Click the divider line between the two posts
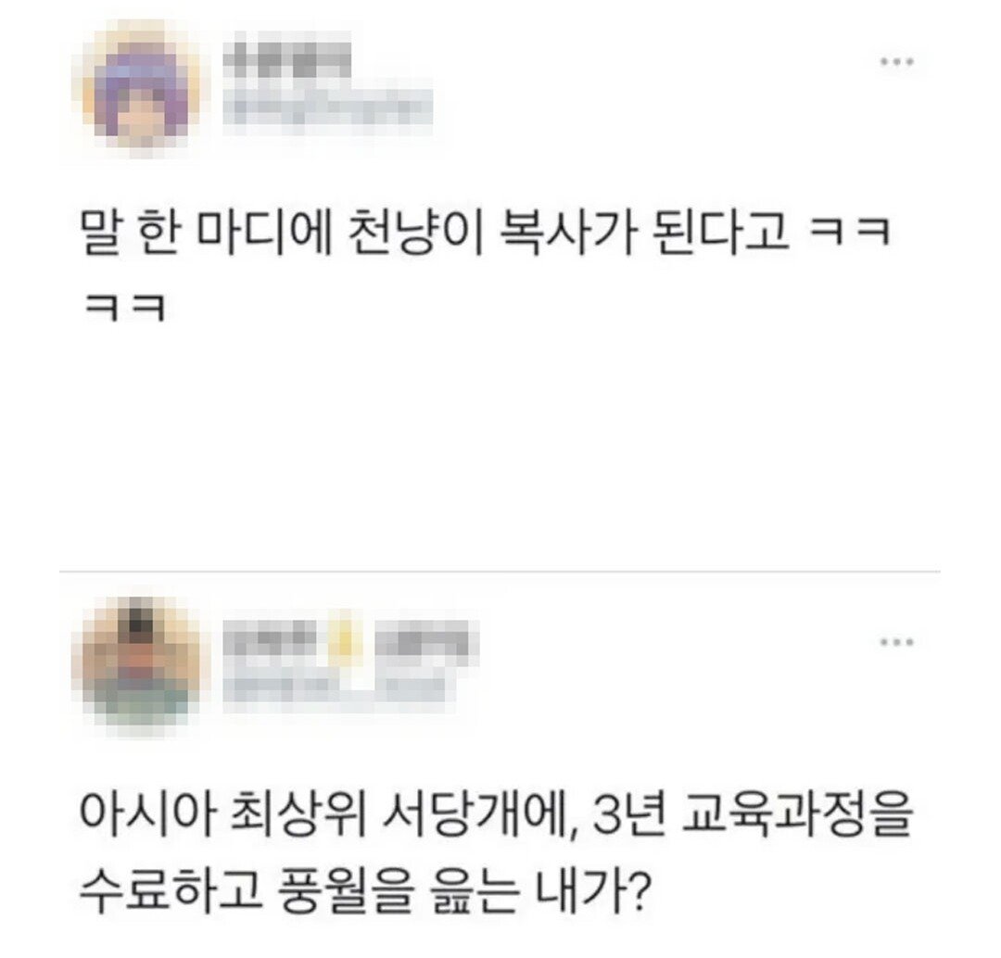Screen dimensions: 1001x958 click(x=500, y=572)
